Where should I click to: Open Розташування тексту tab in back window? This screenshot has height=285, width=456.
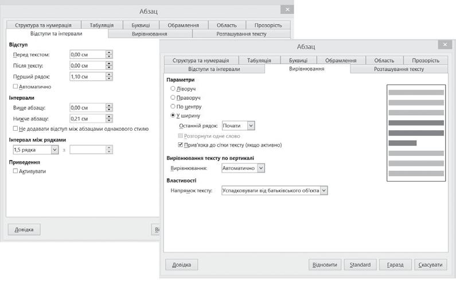pos(241,34)
